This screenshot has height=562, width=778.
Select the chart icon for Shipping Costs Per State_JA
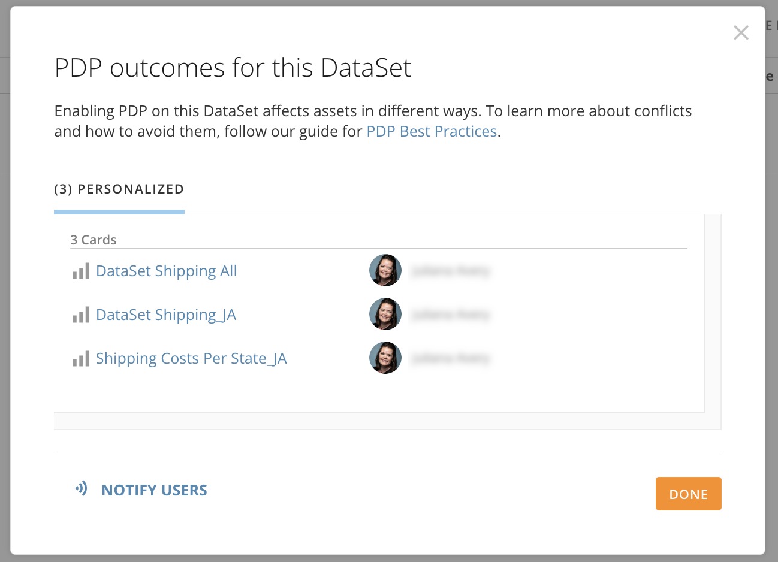(x=80, y=358)
